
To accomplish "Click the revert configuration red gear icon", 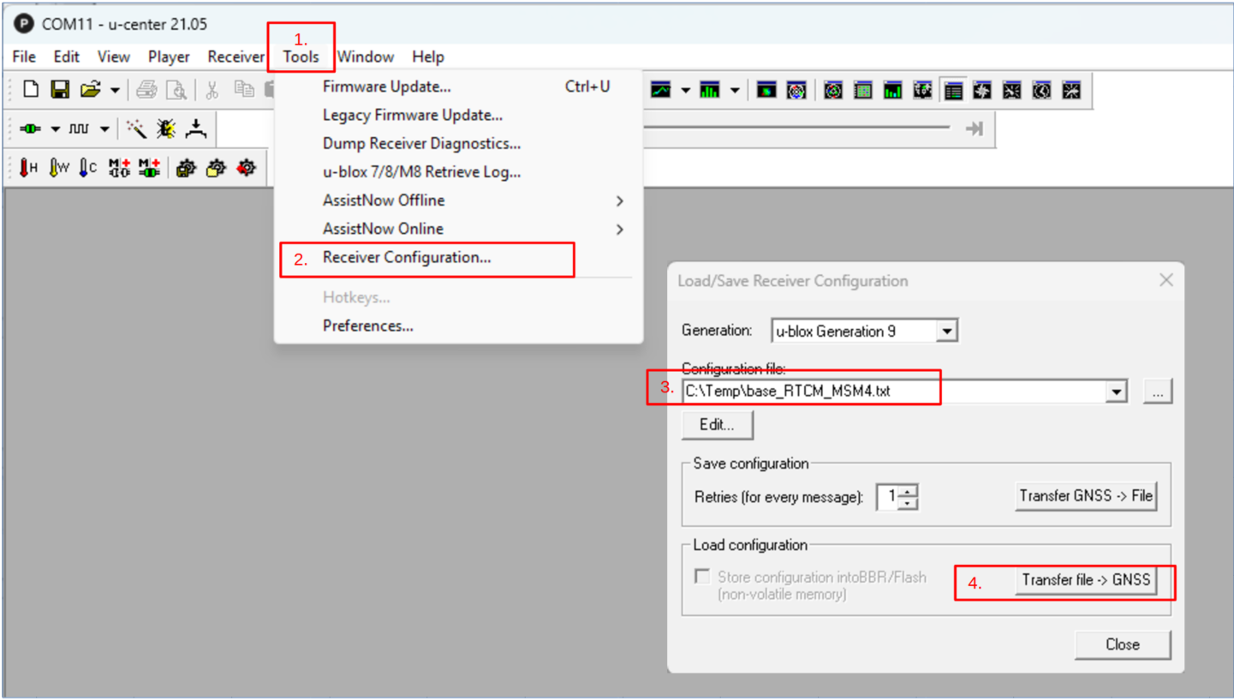I will click(x=246, y=167).
